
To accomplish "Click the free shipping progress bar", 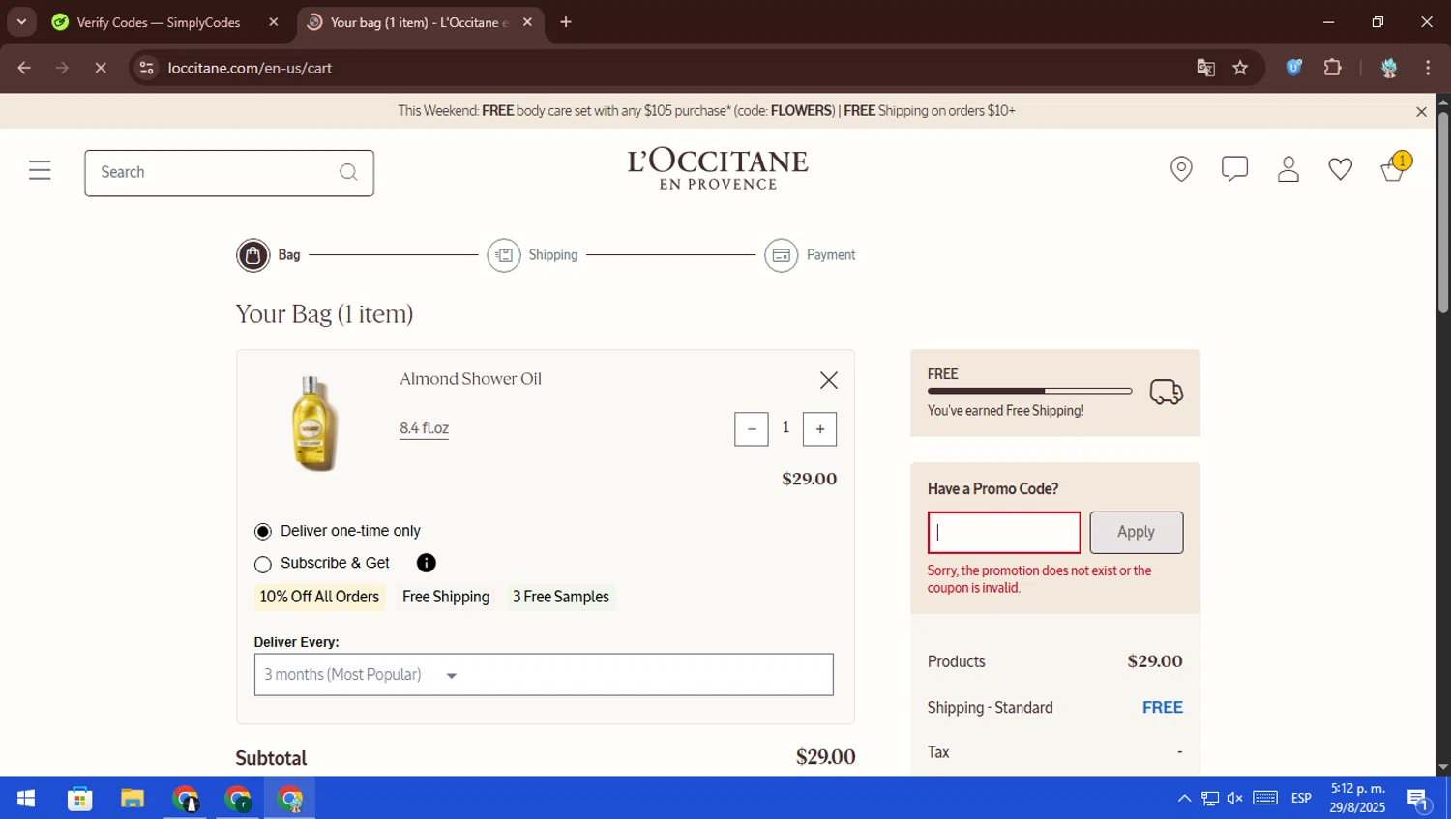I will (x=1029, y=391).
